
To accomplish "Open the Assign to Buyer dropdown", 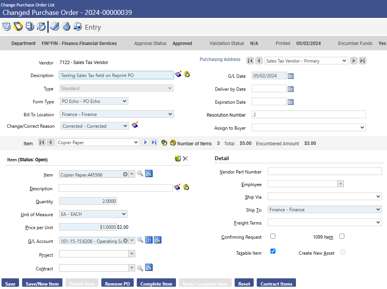I will (309, 127).
